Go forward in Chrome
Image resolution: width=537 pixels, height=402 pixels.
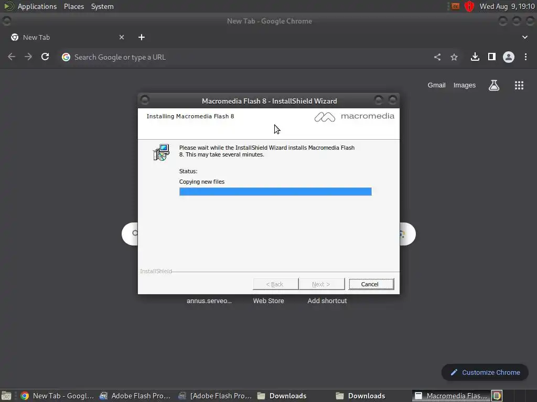click(28, 57)
